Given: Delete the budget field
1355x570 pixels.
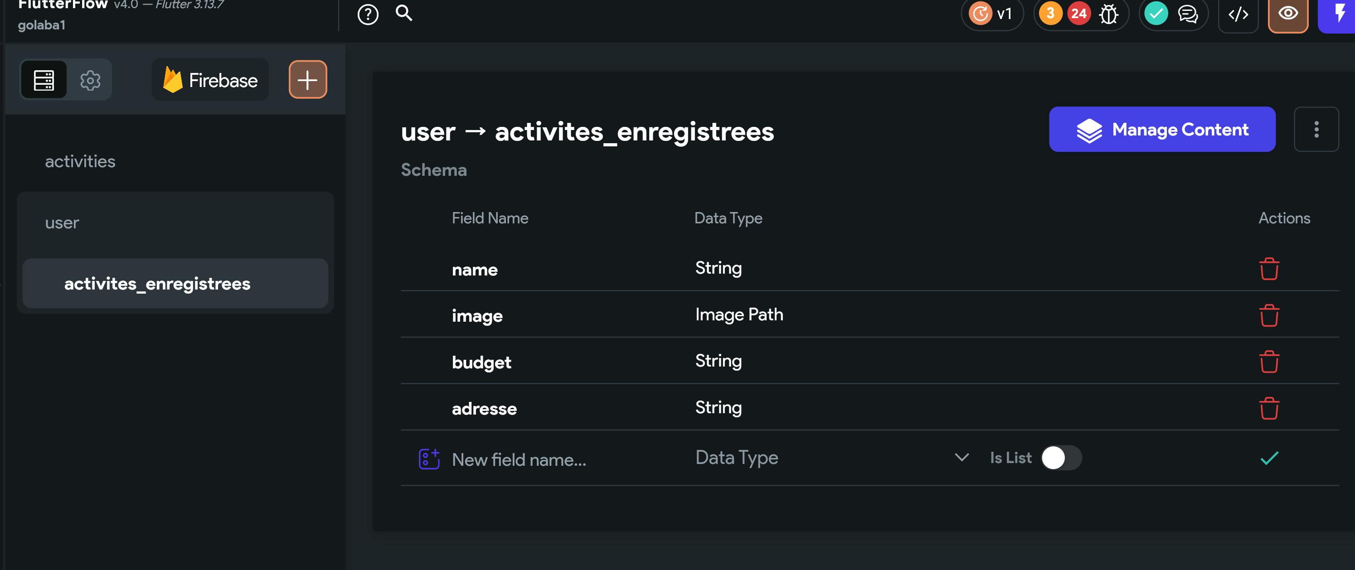Looking at the screenshot, I should tap(1268, 362).
